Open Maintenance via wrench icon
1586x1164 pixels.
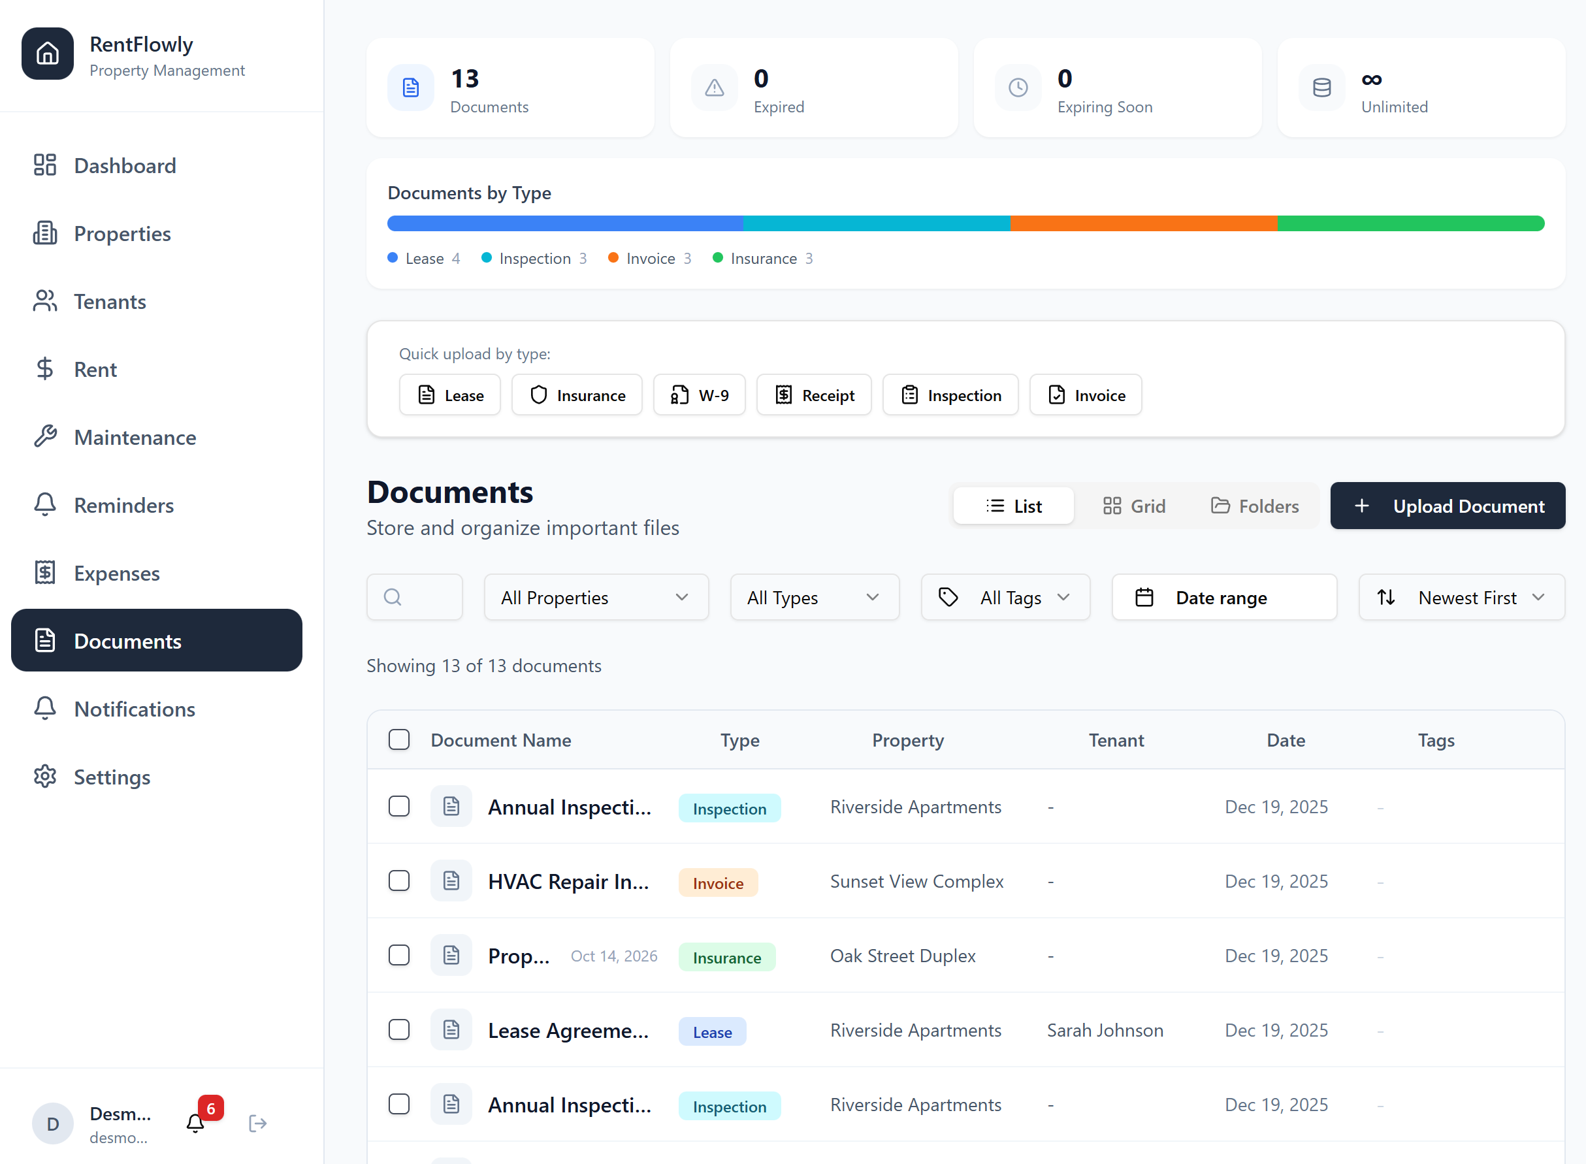(45, 437)
